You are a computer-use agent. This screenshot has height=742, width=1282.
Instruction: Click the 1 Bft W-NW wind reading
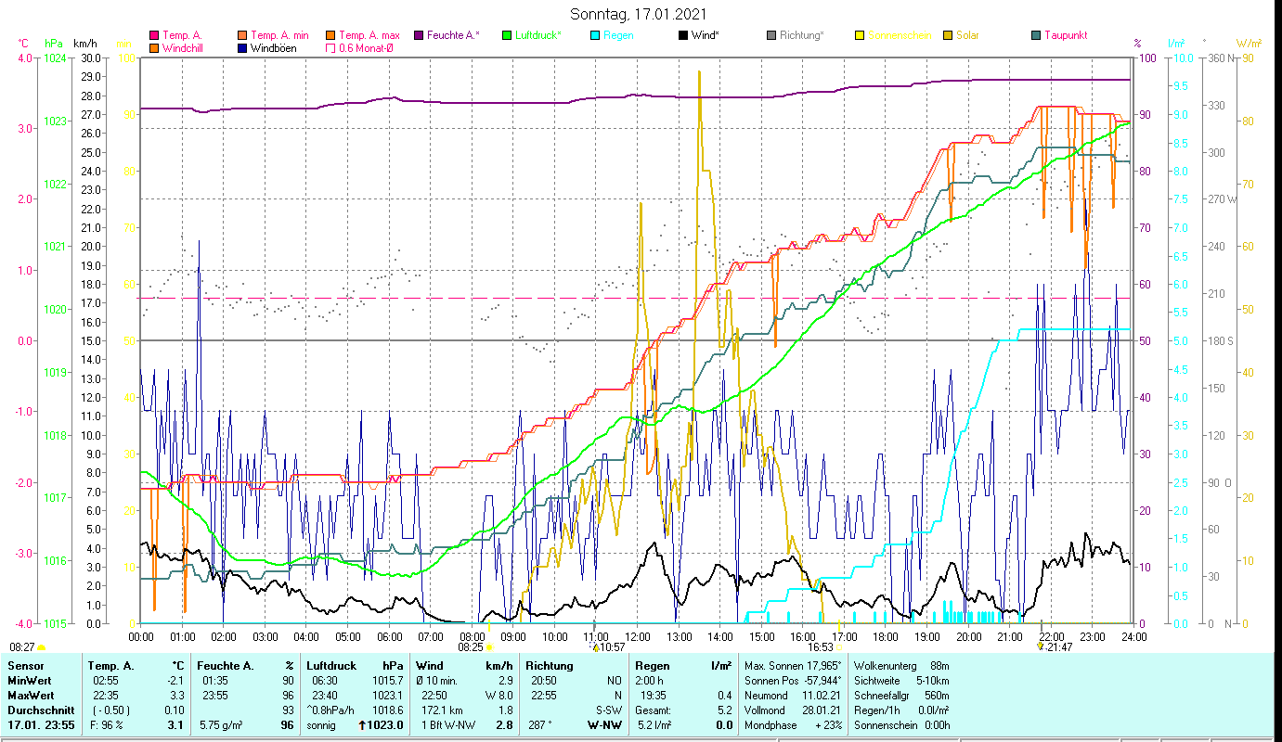pyautogui.click(x=449, y=725)
